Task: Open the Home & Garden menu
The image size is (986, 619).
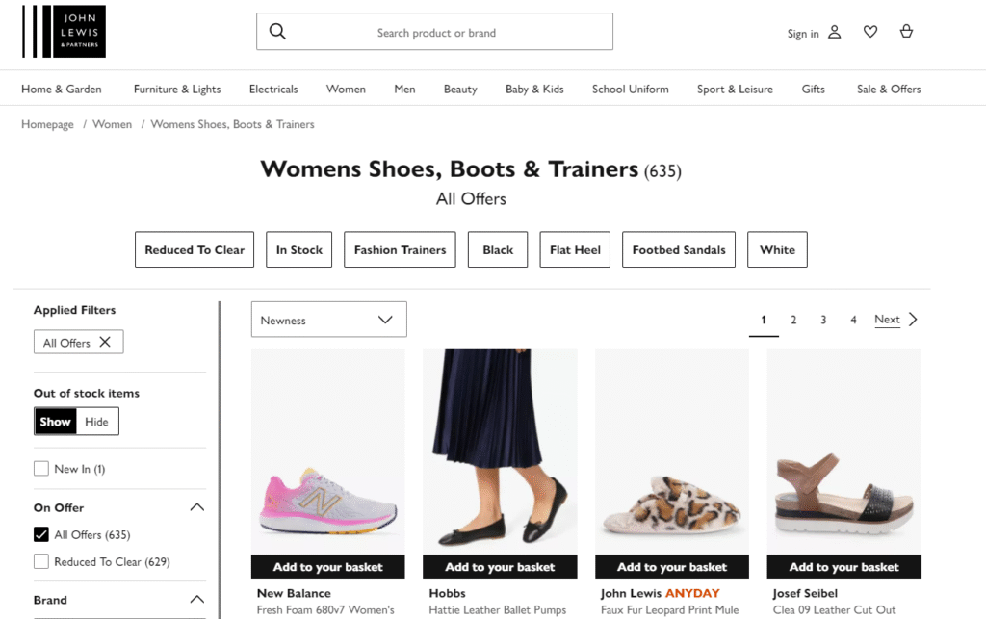Action: click(62, 90)
